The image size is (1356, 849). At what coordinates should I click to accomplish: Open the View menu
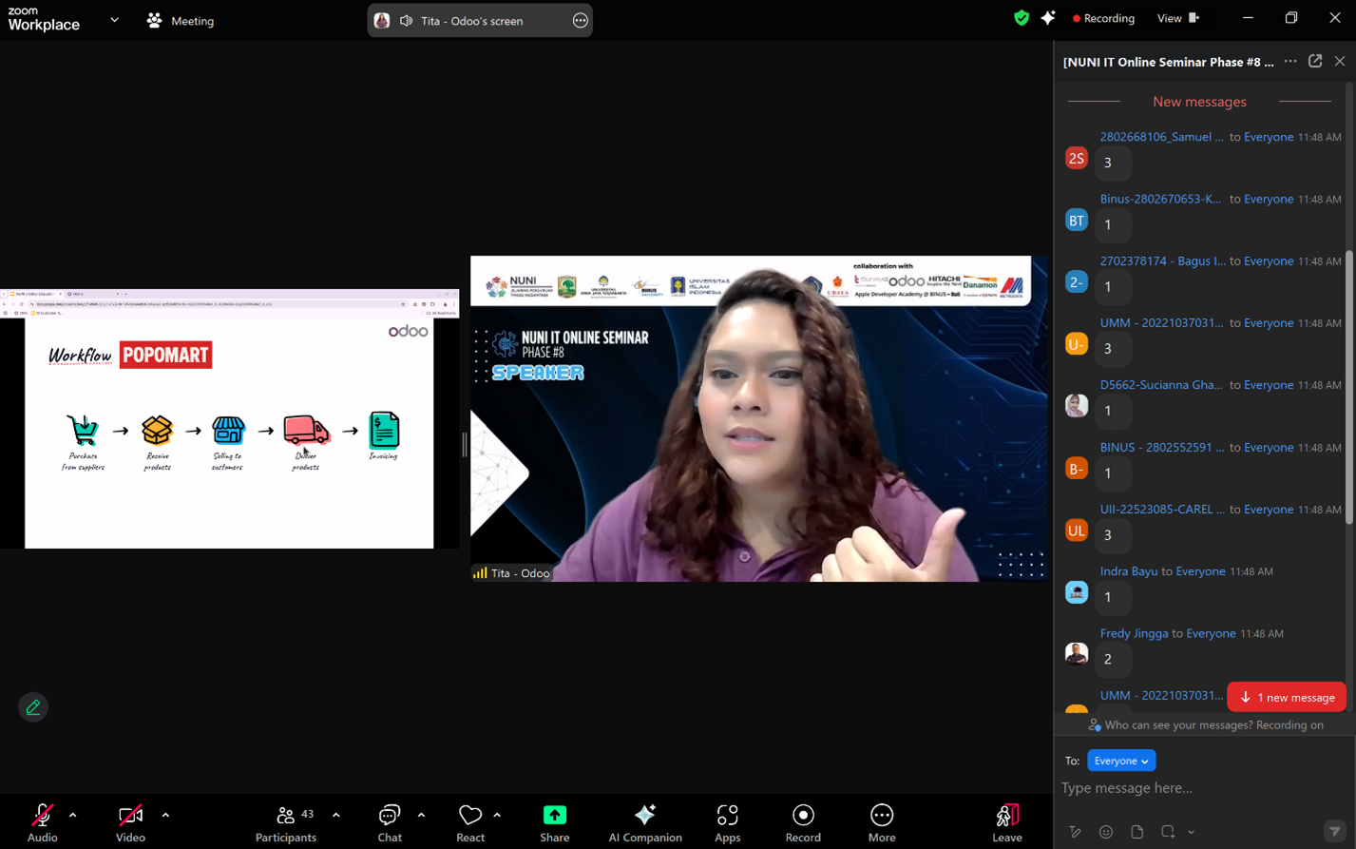(1178, 18)
